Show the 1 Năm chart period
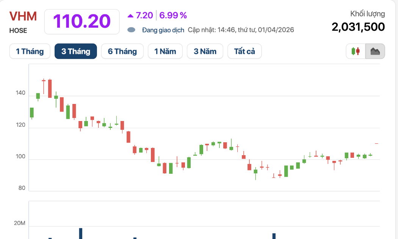 coord(165,51)
